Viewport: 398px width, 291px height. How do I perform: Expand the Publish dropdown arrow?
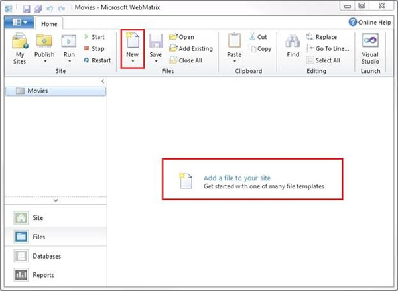click(x=45, y=61)
